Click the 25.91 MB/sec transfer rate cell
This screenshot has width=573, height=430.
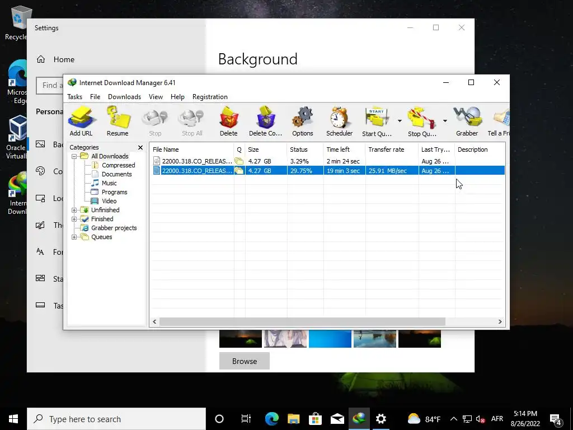click(391, 170)
